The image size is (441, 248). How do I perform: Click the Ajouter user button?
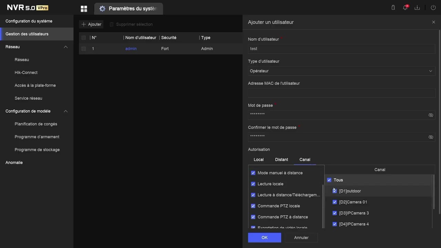tap(91, 24)
